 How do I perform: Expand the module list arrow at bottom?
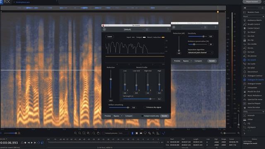244,134
